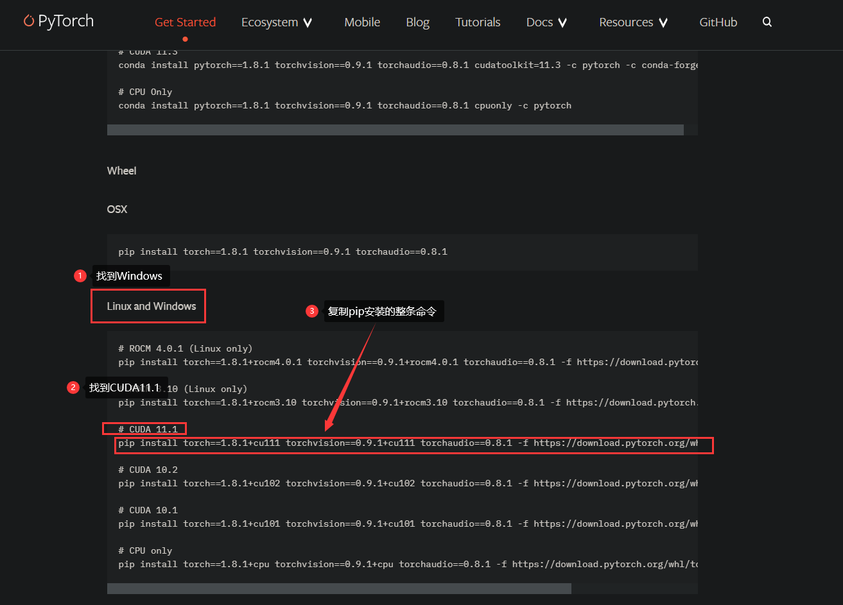The width and height of the screenshot is (843, 605).
Task: Click the pip install rocm4.0.1 command
Action: (x=408, y=362)
